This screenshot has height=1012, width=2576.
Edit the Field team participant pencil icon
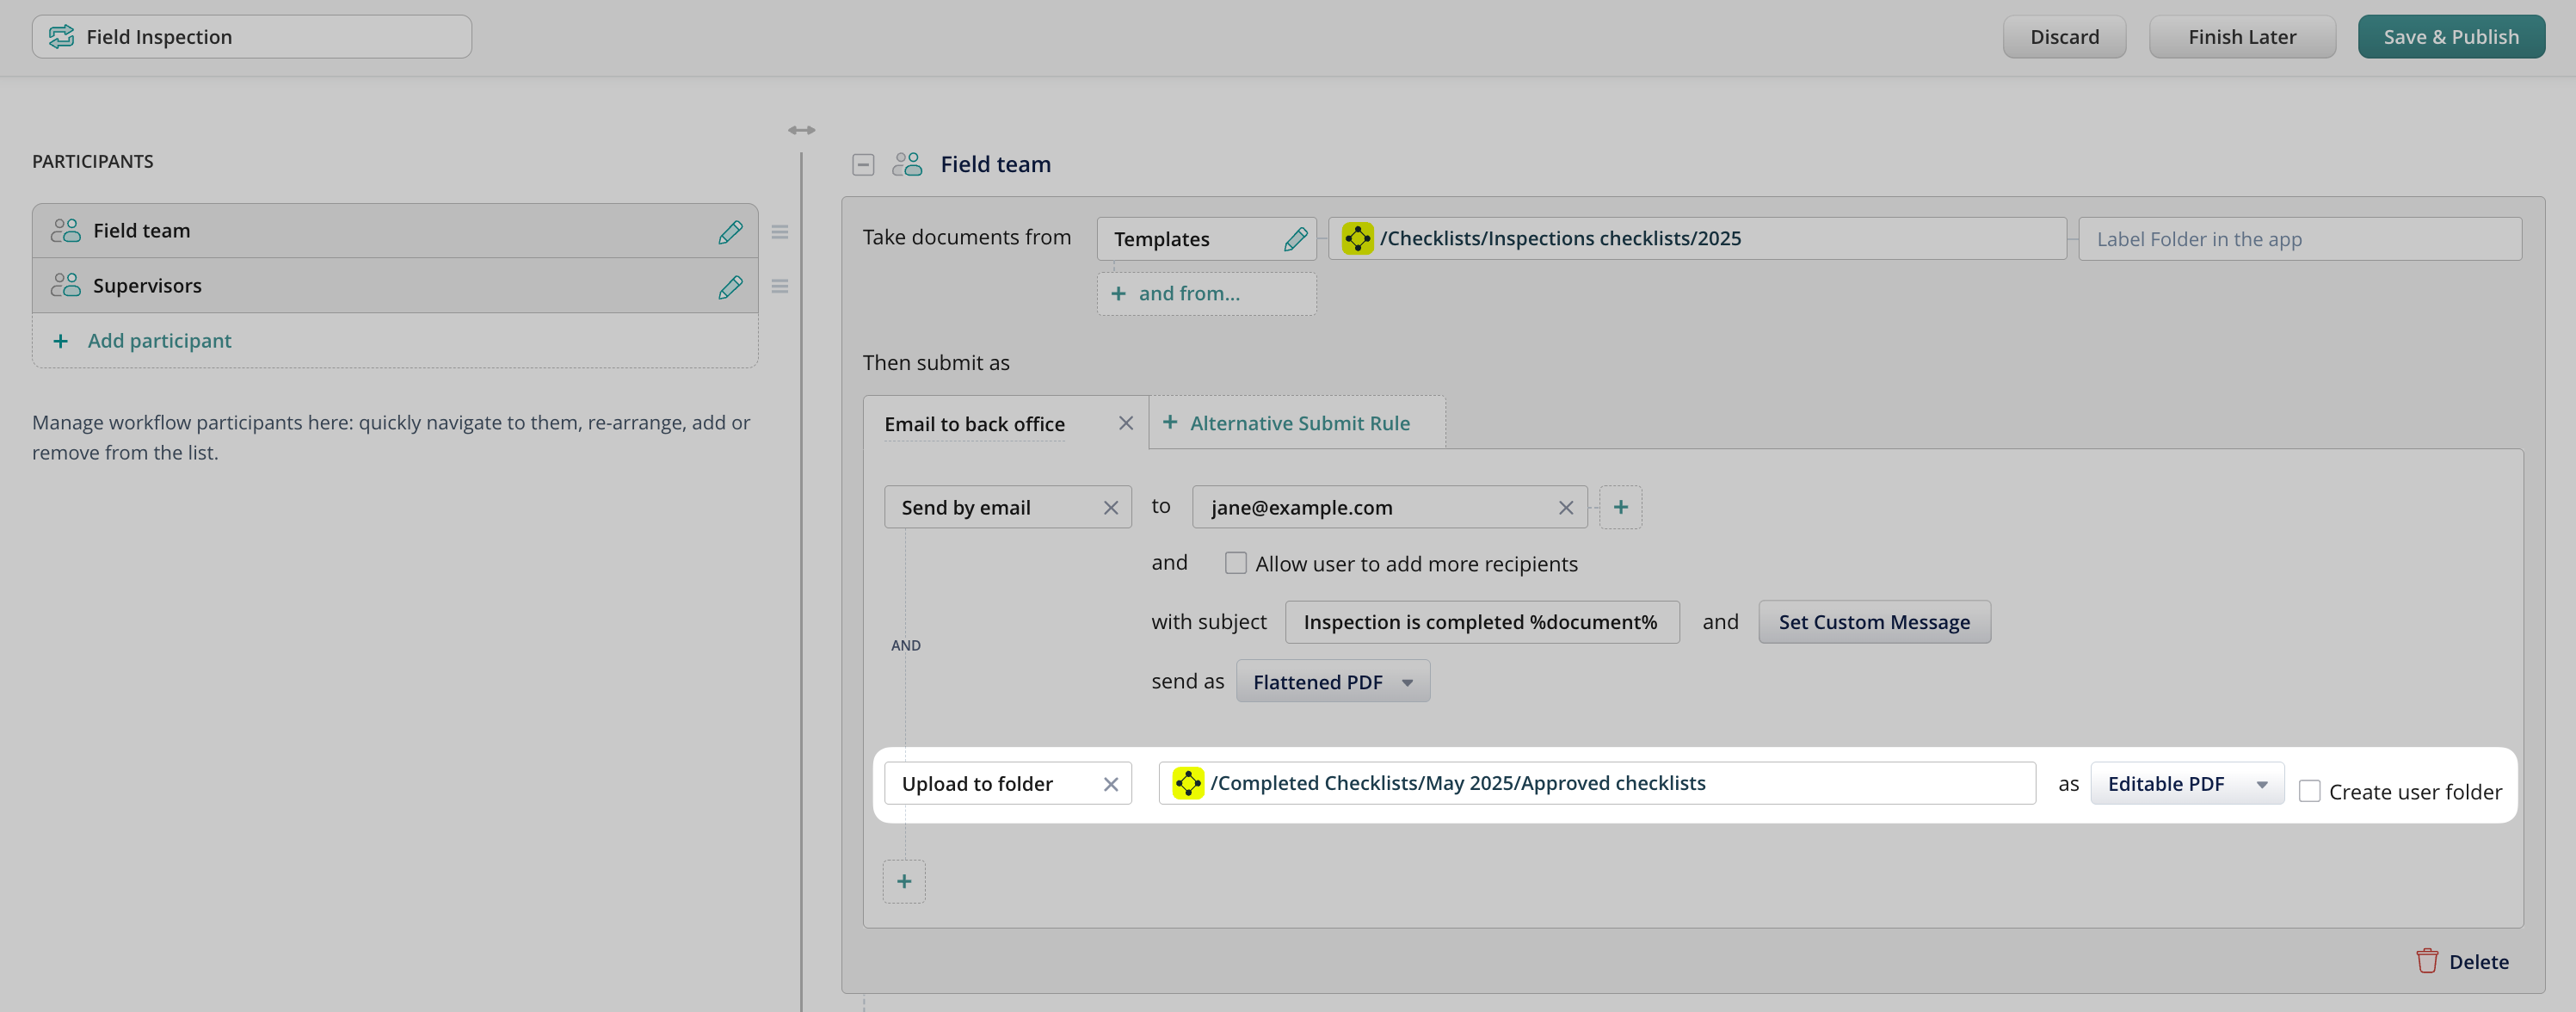(x=730, y=232)
